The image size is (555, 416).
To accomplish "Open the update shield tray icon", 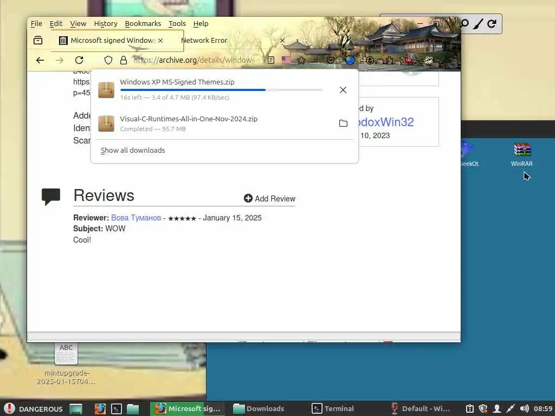I will tap(483, 409).
